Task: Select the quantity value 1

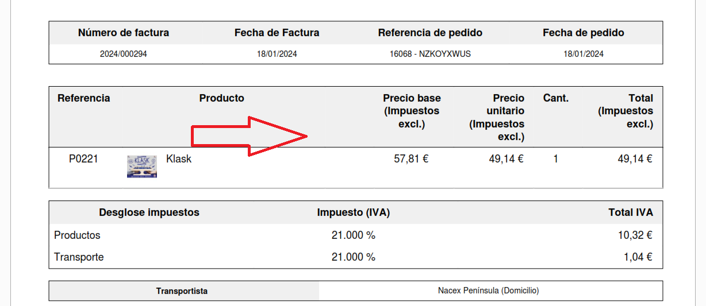Action: [x=555, y=159]
